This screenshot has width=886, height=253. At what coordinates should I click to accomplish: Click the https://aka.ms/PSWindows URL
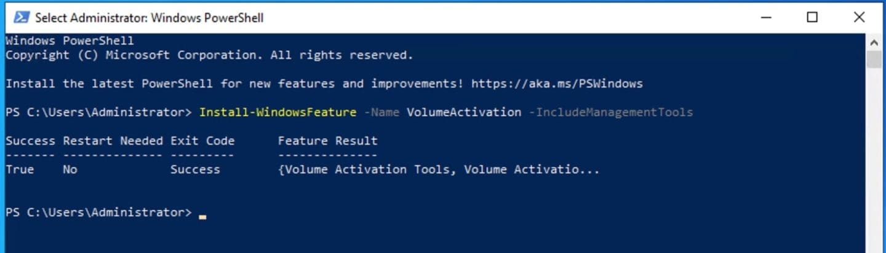[x=557, y=84]
